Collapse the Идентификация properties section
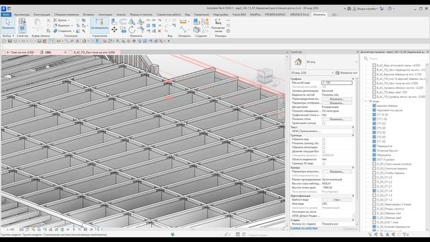 [353, 196]
